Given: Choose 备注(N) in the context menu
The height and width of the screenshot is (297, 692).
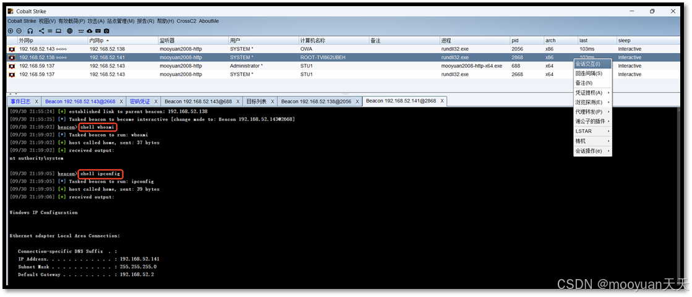Looking at the screenshot, I should click(x=592, y=83).
